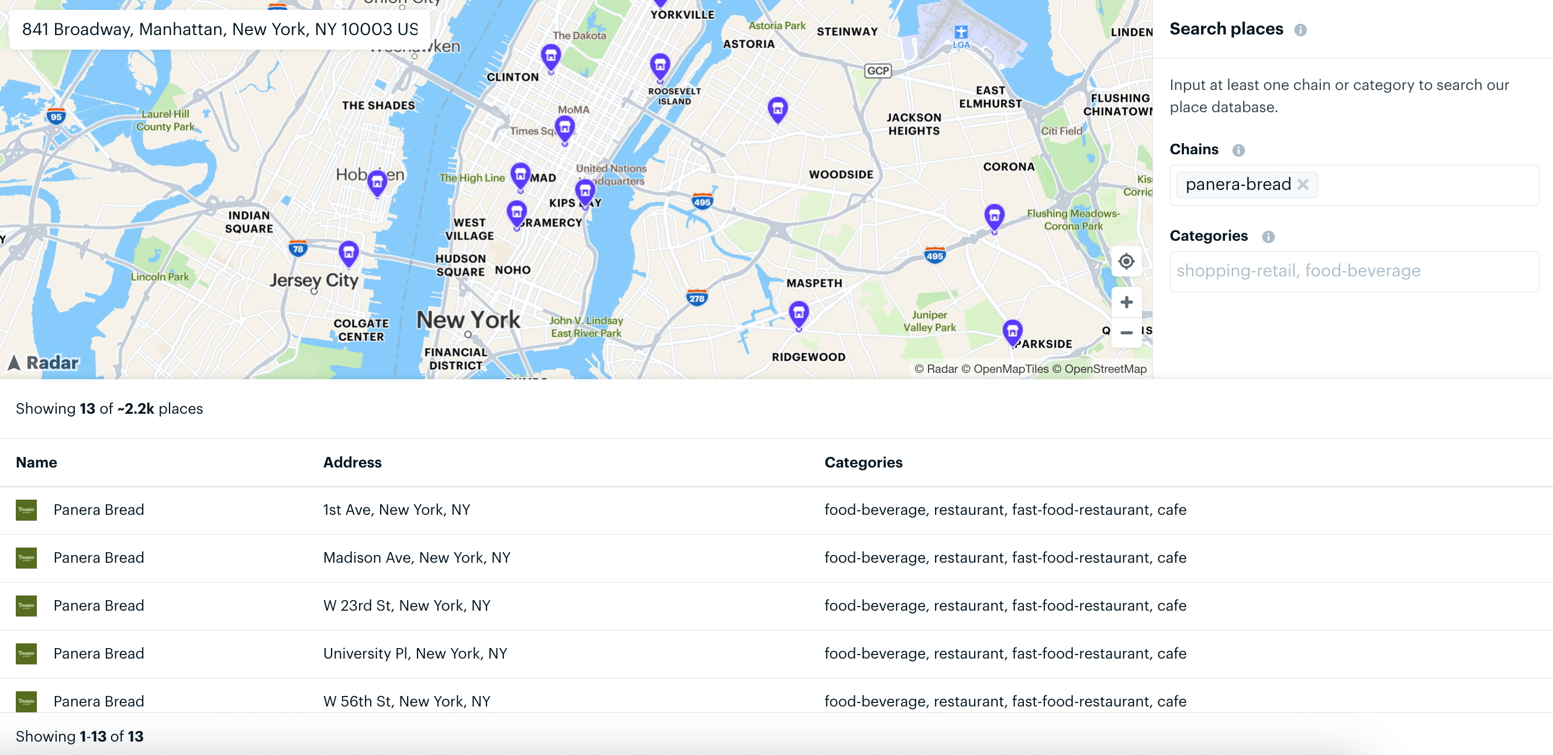The width and height of the screenshot is (1553, 755).
Task: Select the map pin above Jersey City
Action: tap(348, 254)
